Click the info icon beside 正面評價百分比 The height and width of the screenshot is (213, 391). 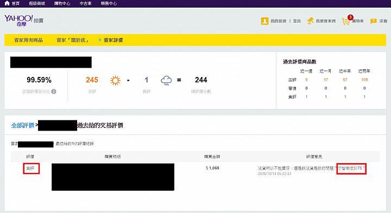click(54, 92)
